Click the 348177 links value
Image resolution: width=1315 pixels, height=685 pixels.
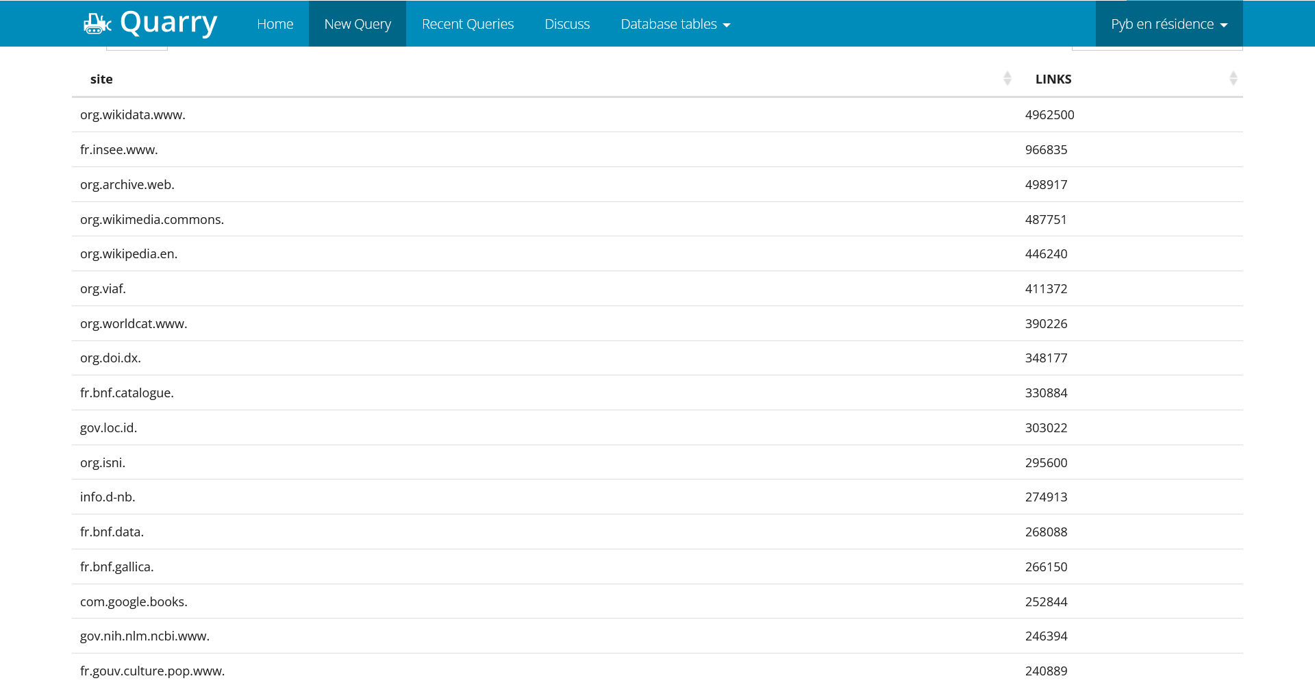point(1046,358)
